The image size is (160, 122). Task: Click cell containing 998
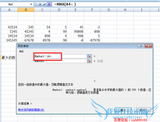pos(76,36)
